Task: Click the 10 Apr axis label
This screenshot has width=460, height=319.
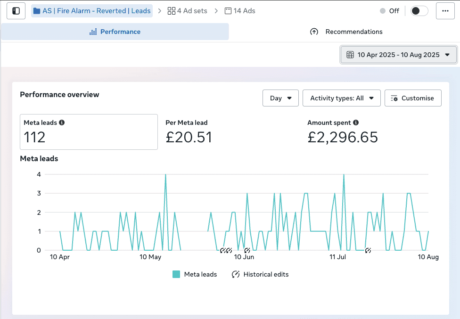Action: coord(60,257)
